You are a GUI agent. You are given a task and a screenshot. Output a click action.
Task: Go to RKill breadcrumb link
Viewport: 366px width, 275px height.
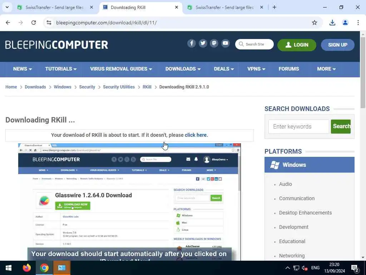point(147,87)
